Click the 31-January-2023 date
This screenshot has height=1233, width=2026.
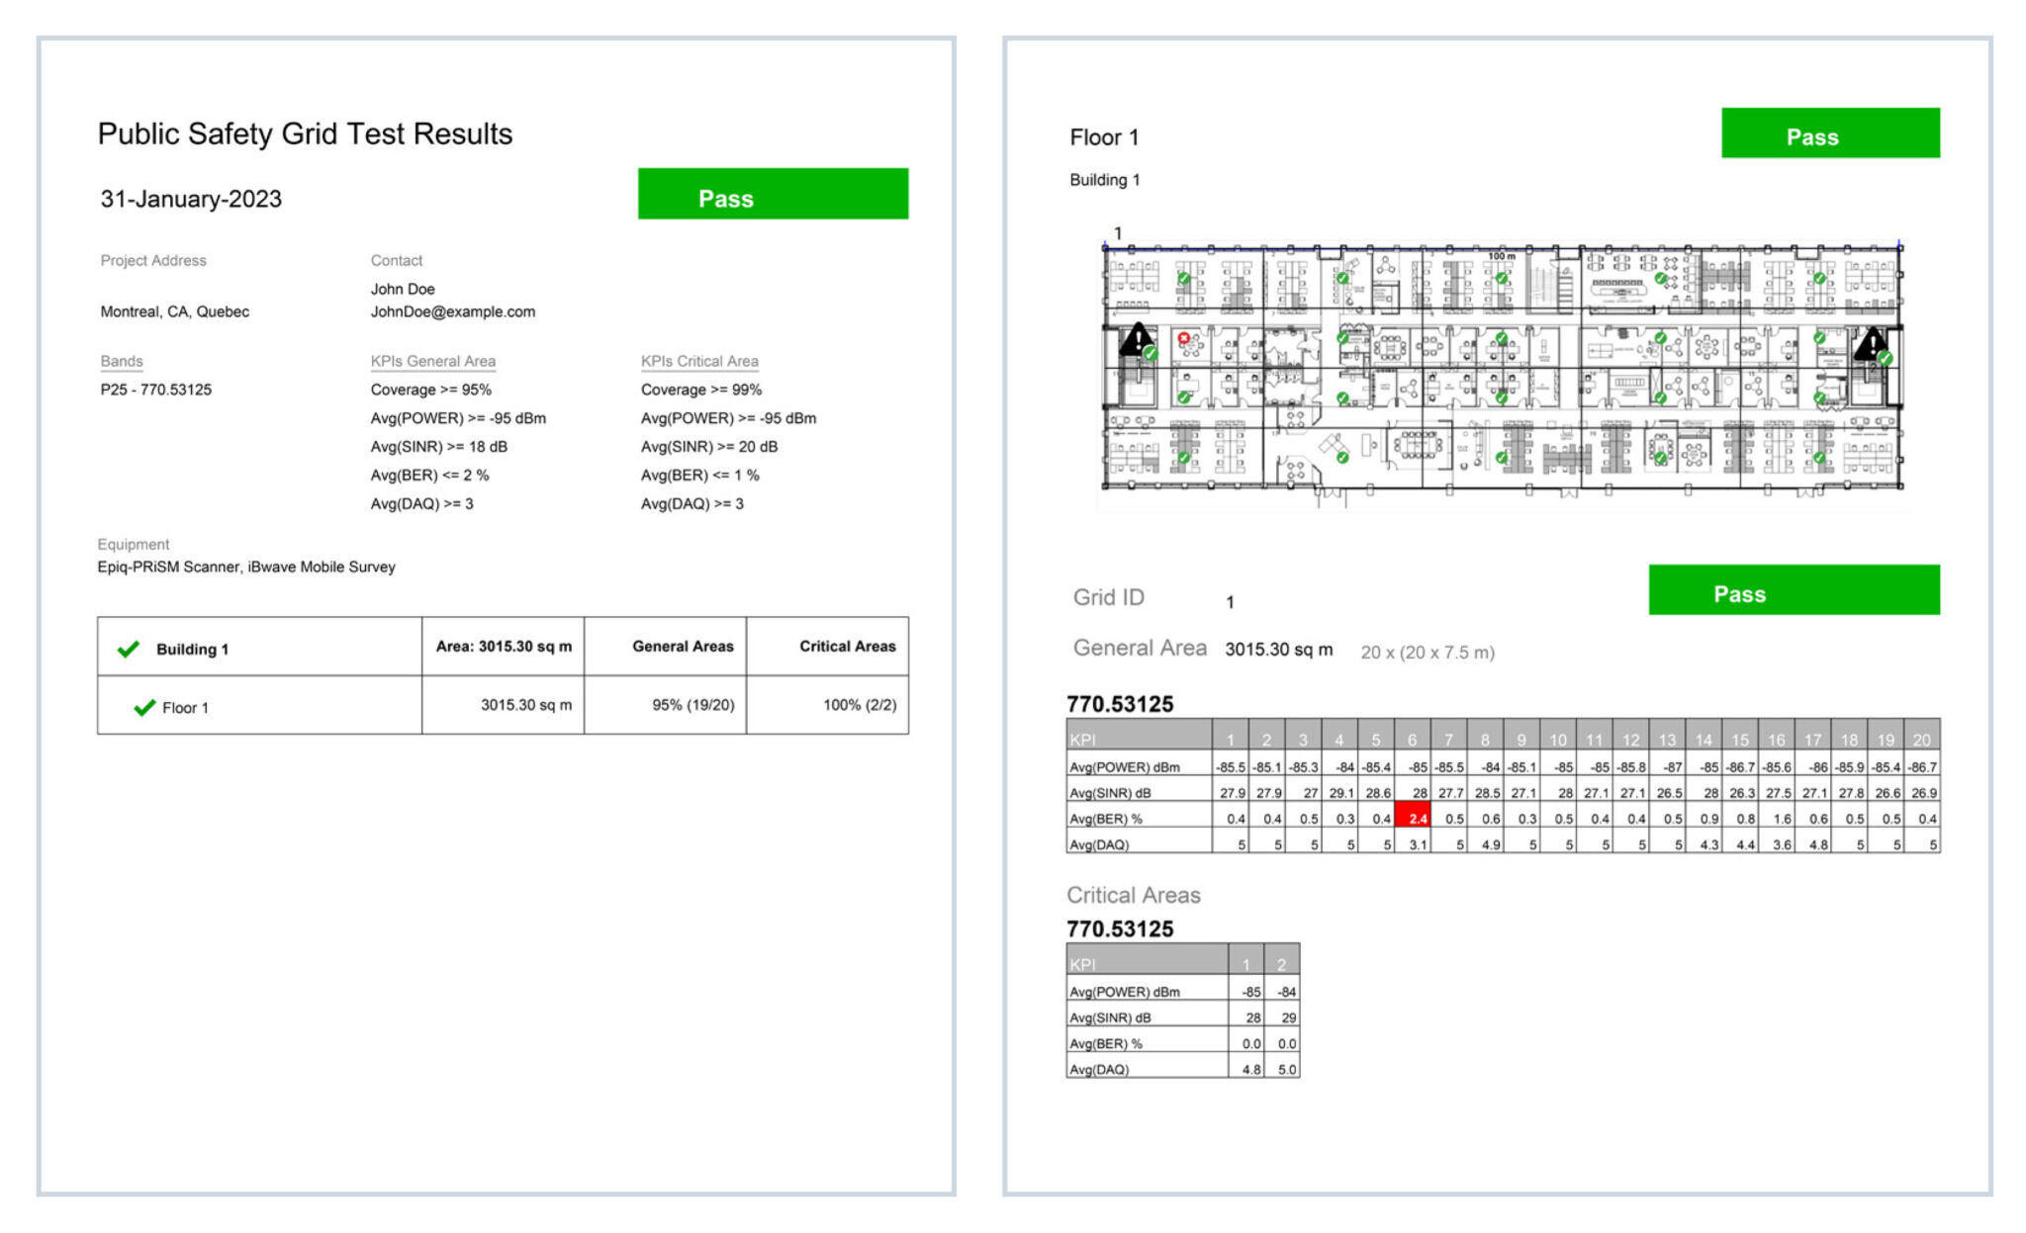click(191, 199)
